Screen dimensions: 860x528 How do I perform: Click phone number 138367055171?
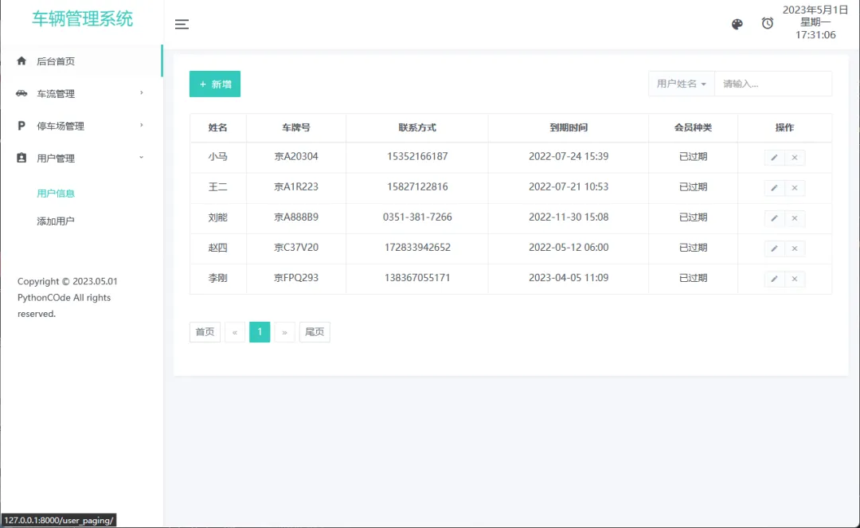tap(417, 278)
